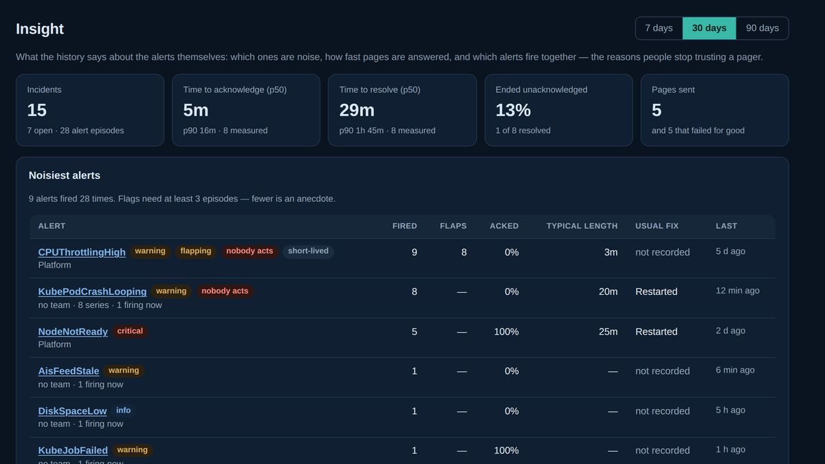Click the short-lived badge on CPUThrottlingHigh
Screen dimensions: 825x464
pos(308,252)
